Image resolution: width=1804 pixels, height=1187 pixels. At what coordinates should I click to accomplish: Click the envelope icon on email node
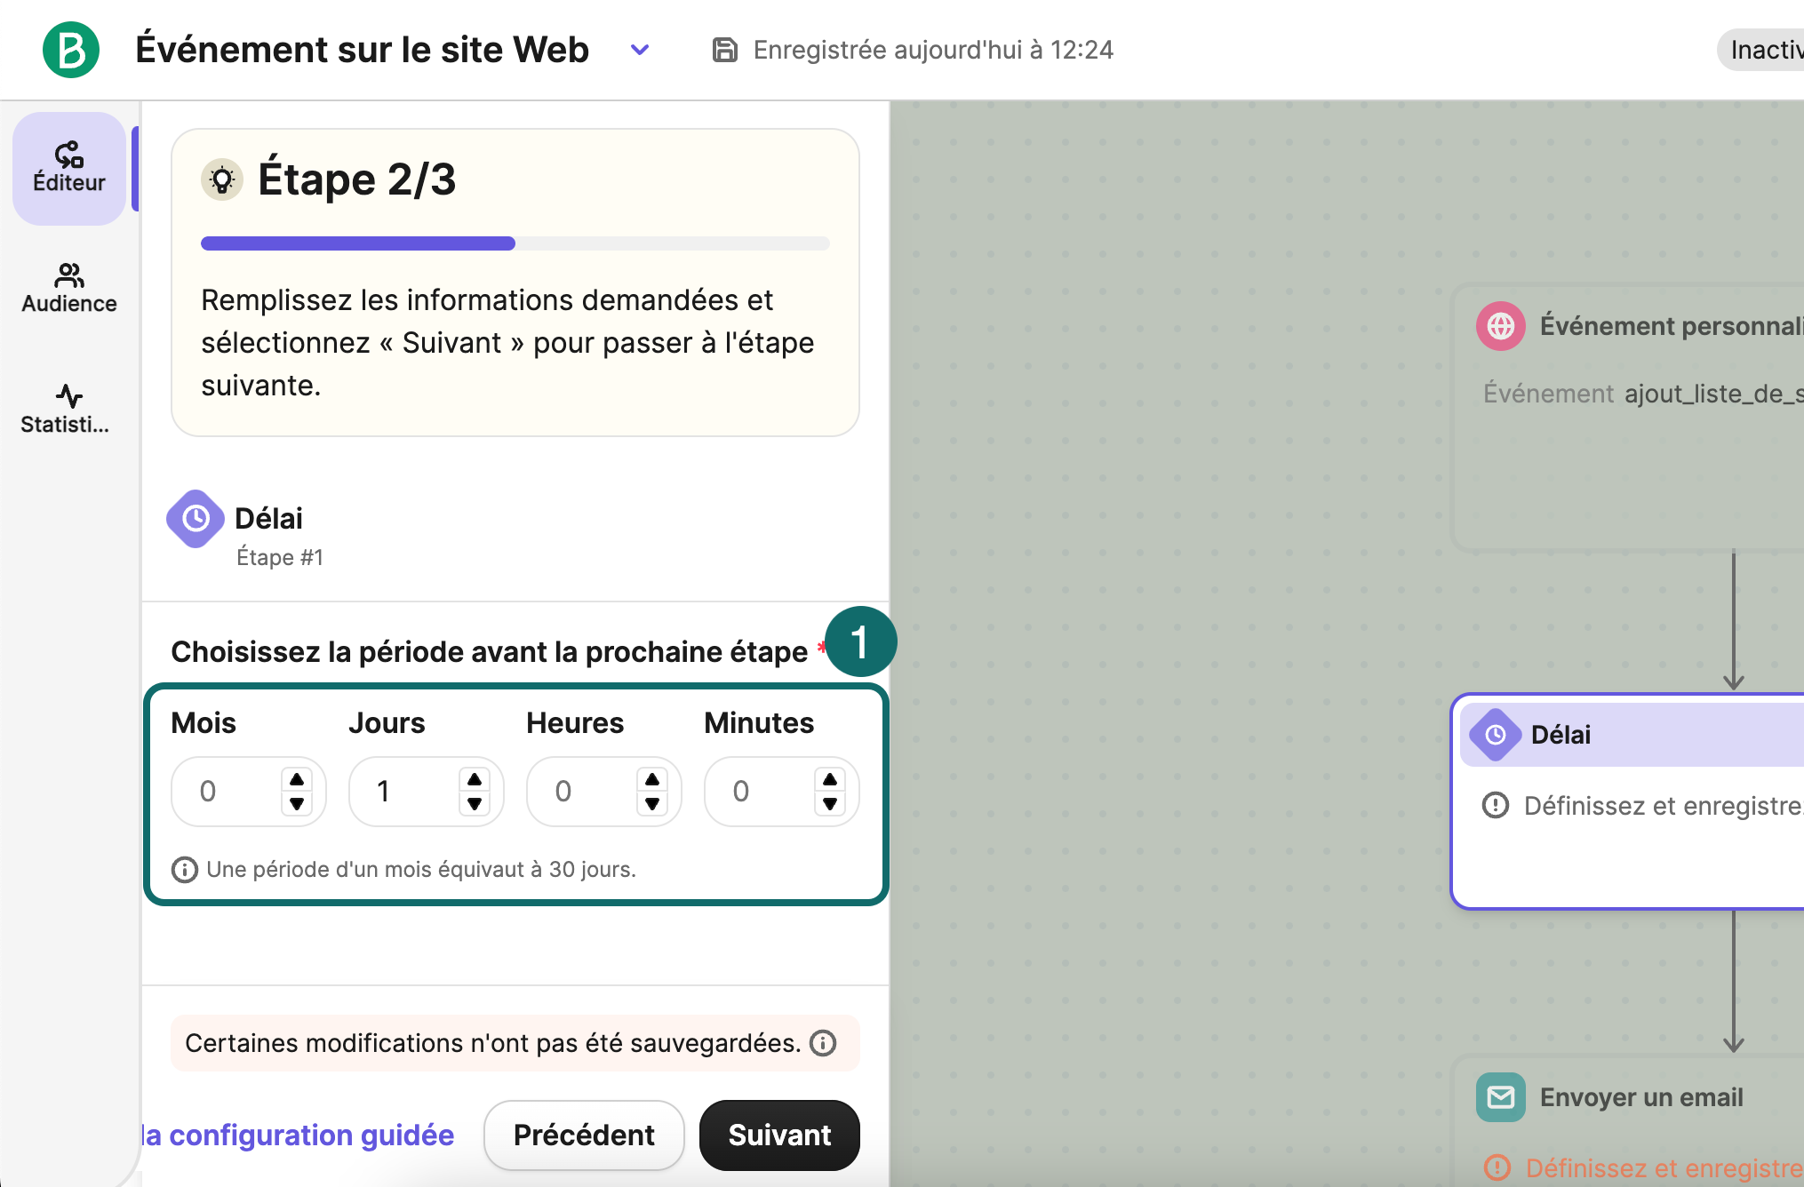(x=1501, y=1097)
